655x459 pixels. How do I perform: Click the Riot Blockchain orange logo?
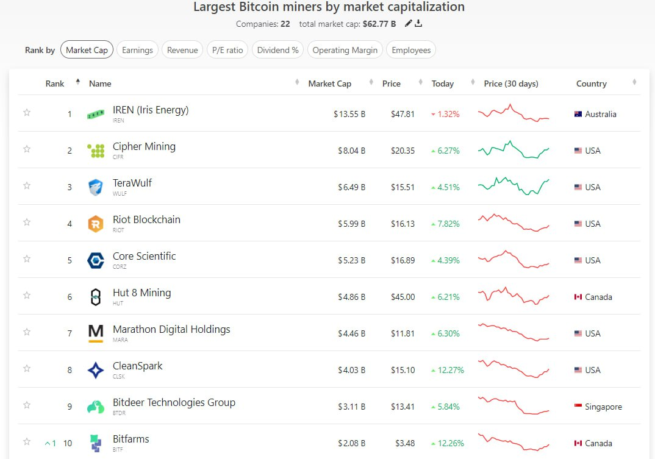coord(96,224)
